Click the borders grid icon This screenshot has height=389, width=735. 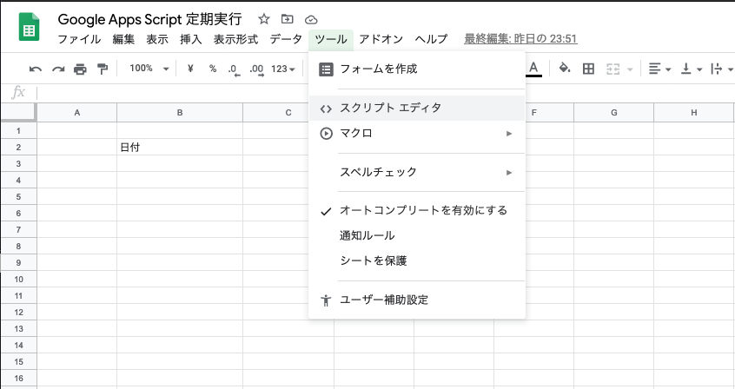point(588,69)
